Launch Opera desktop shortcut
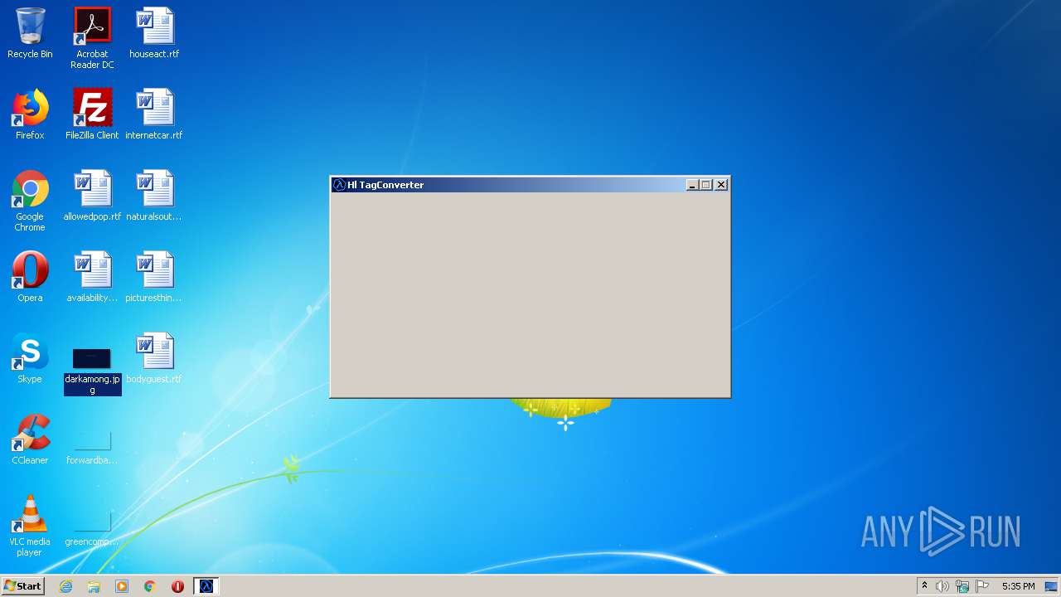This screenshot has height=597, width=1061. click(30, 277)
